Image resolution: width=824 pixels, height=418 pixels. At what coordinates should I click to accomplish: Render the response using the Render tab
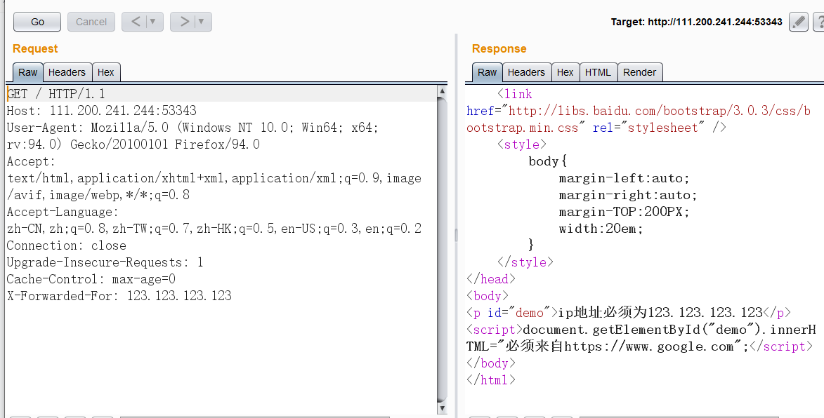coord(639,72)
